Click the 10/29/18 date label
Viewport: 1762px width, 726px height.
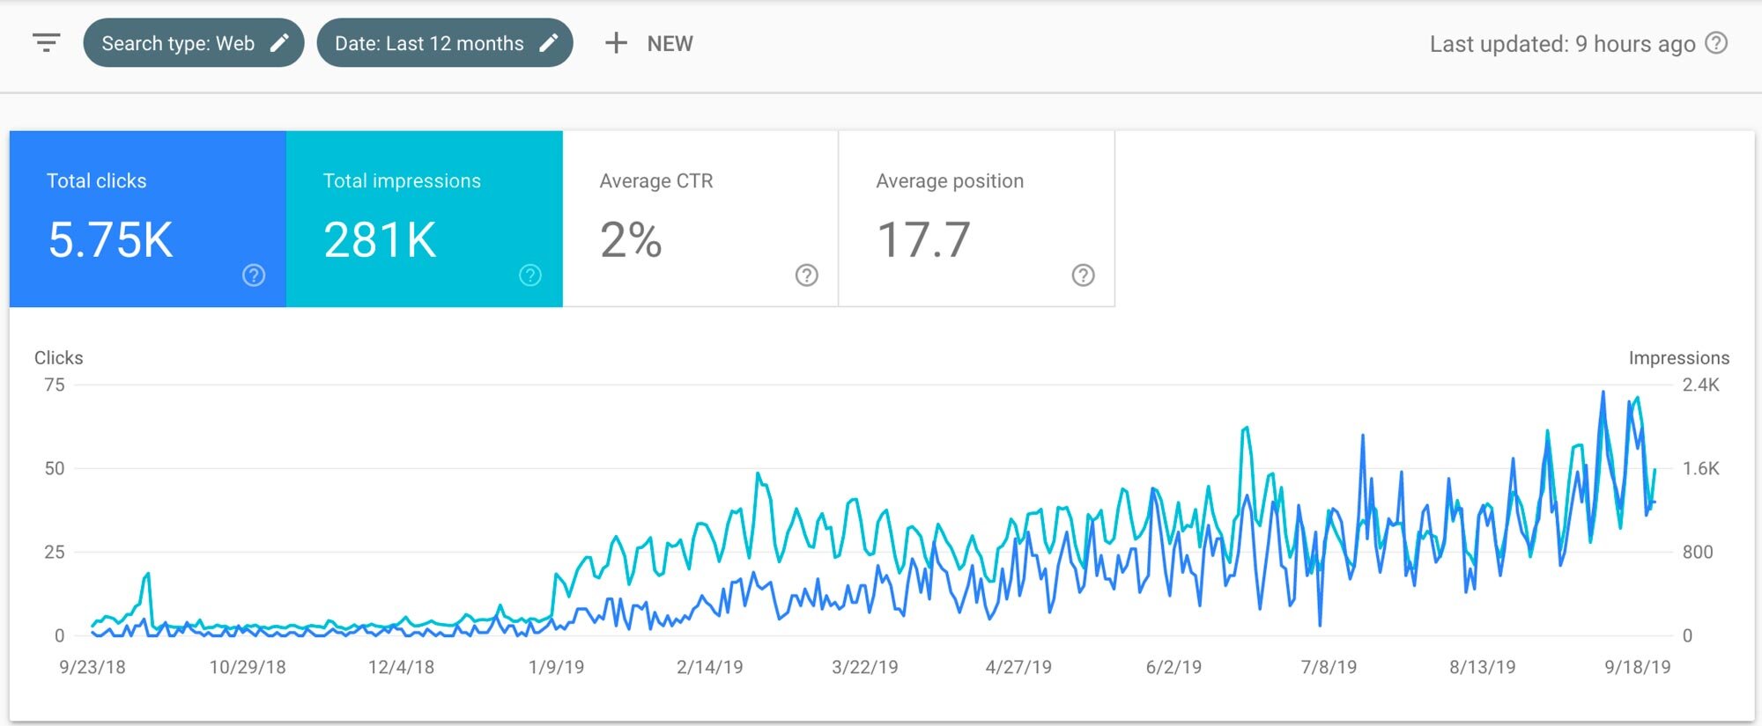(248, 667)
